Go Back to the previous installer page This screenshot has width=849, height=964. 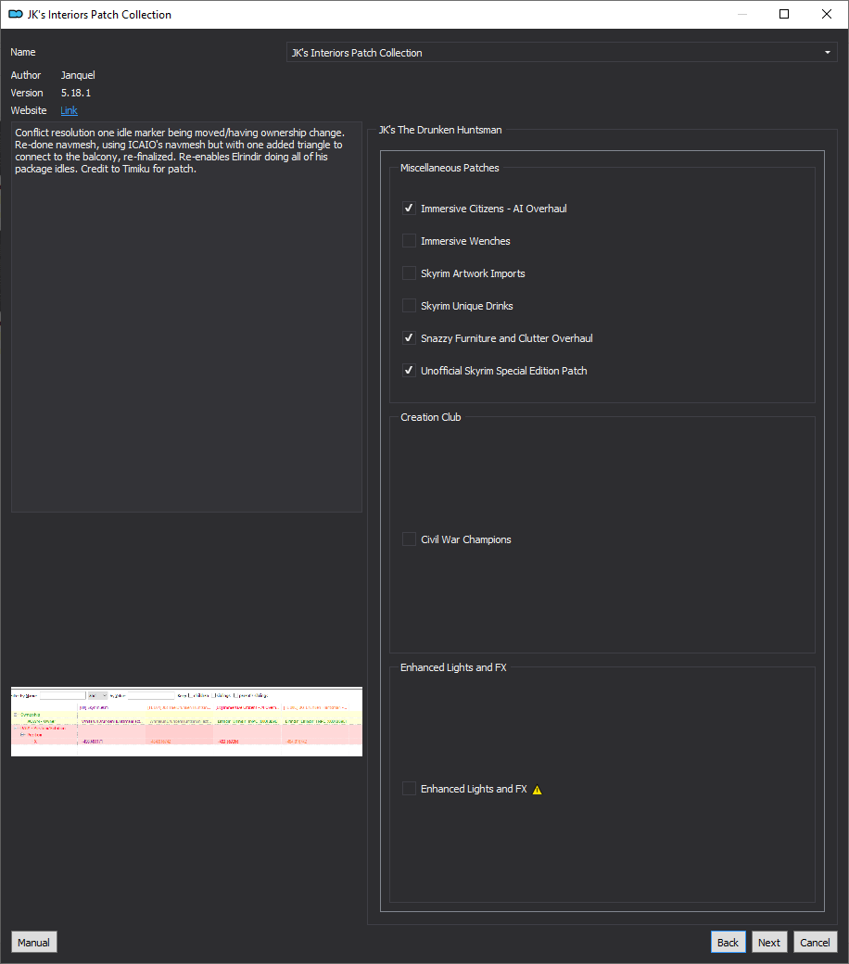point(728,943)
